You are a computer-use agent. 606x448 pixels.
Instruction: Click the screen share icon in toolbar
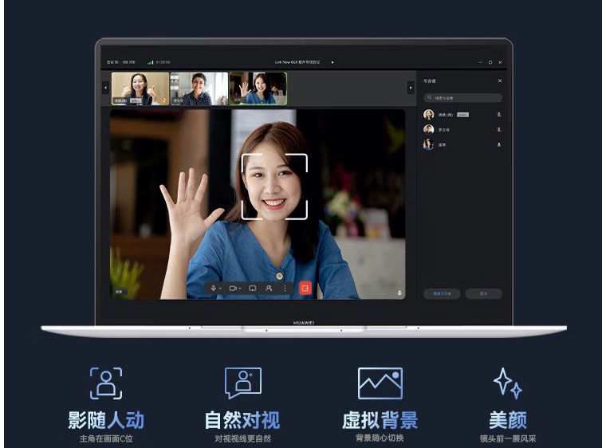253,289
